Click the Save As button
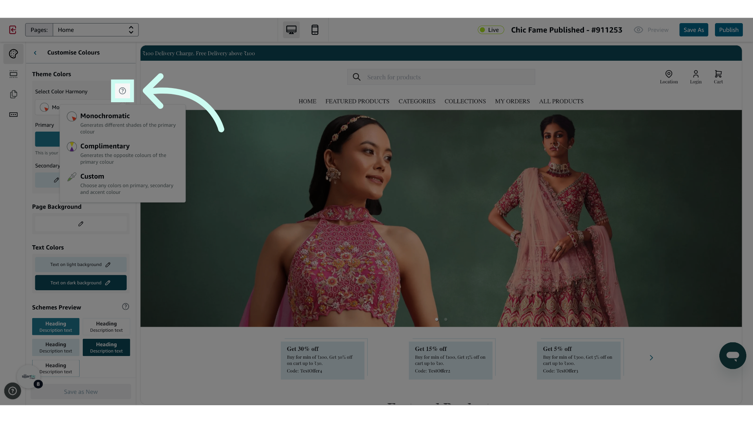This screenshot has height=423, width=753. pos(693,30)
